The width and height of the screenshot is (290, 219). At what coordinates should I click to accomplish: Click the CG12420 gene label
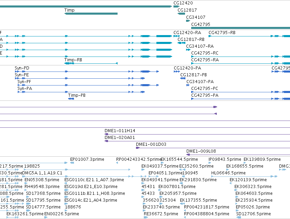[x=183, y=3]
